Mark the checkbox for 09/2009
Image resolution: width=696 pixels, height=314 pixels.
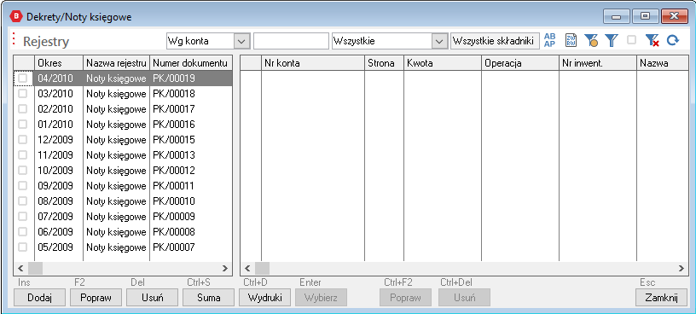pos(23,186)
